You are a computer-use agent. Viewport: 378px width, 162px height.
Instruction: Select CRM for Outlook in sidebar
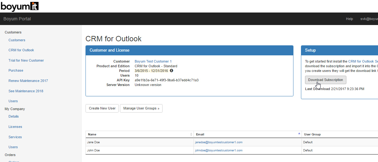[21, 50]
